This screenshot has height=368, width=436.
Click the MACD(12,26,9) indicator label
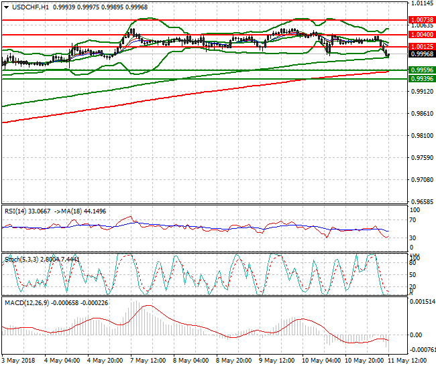27,303
